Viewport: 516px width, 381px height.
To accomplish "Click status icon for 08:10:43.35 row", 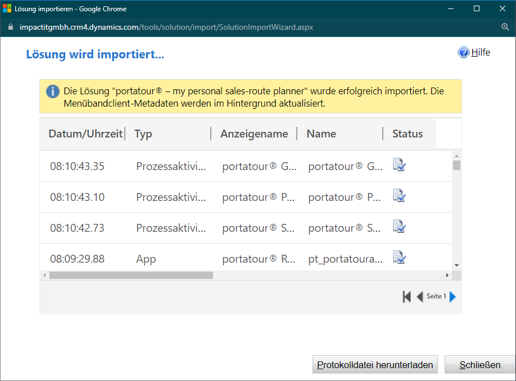I will (x=399, y=165).
